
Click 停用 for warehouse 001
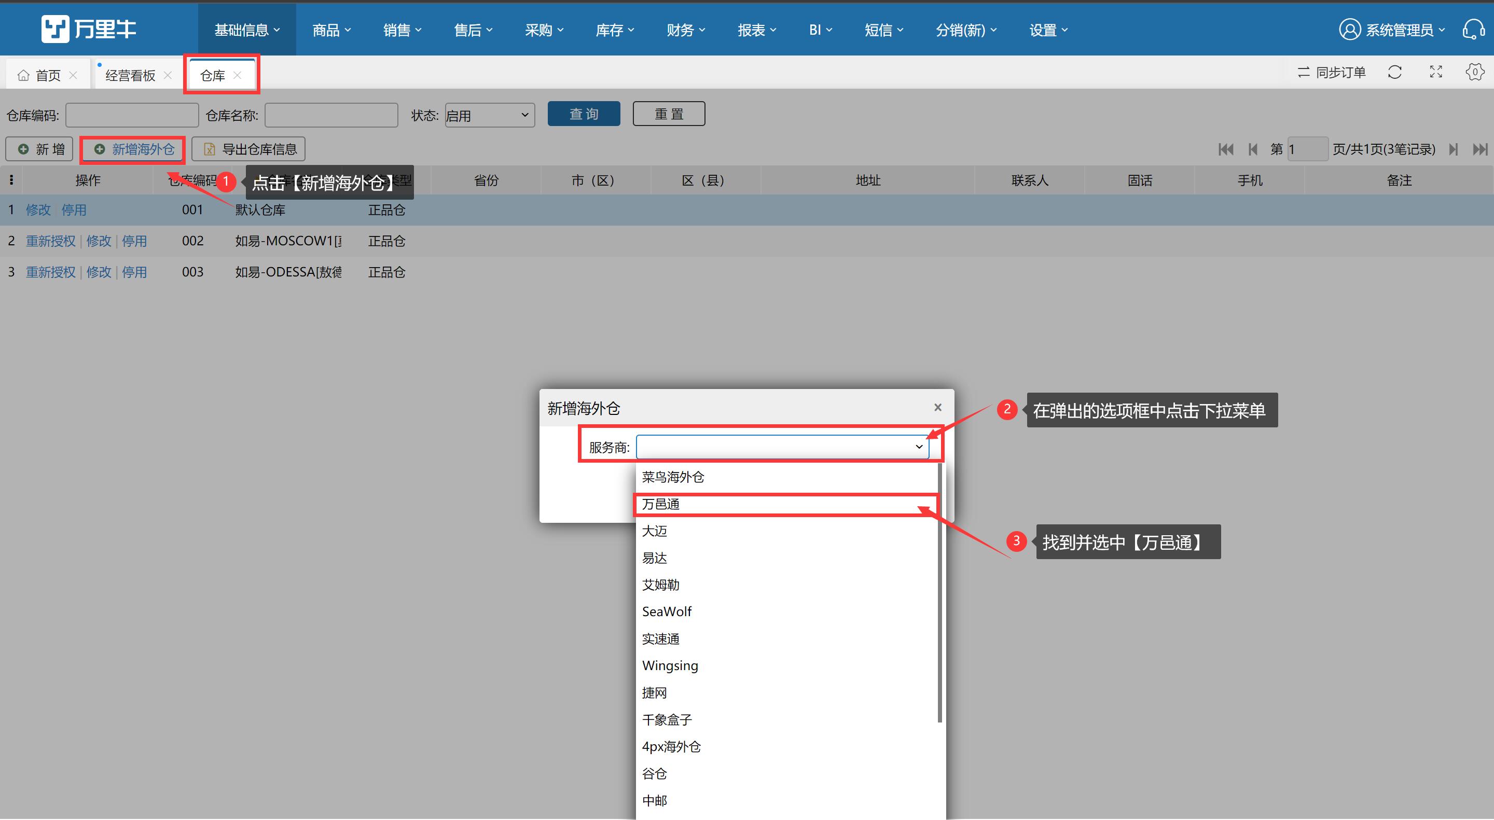(74, 210)
